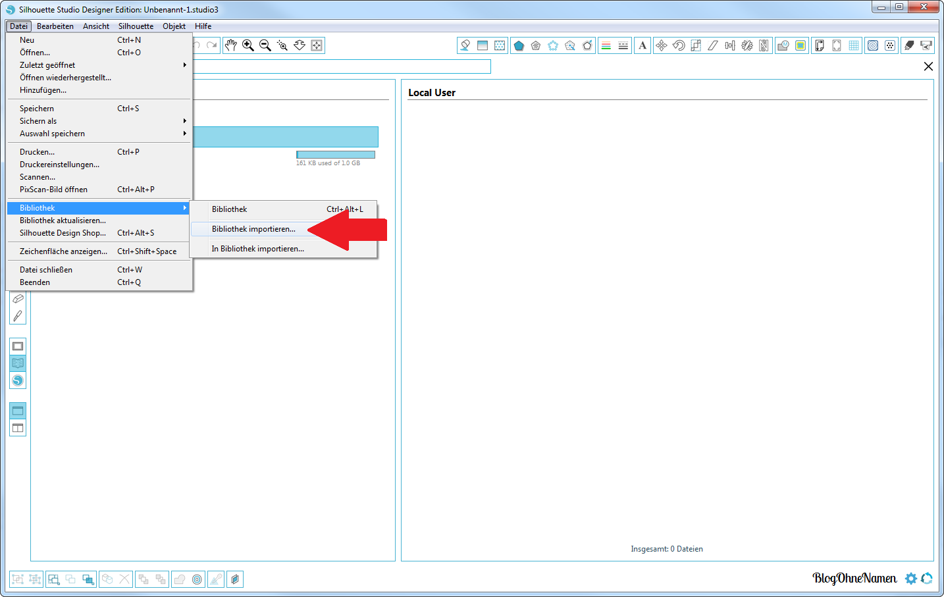Click the library search input field
944x597 pixels.
342,66
